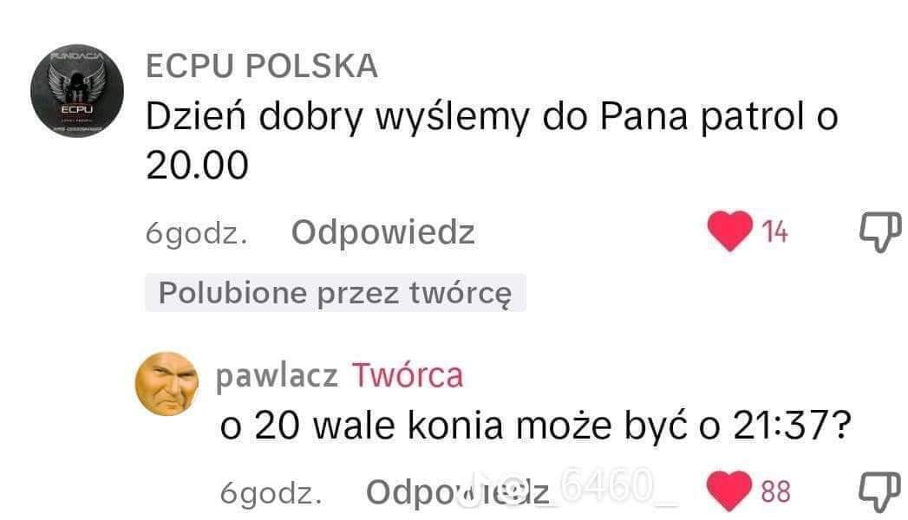Reply to the ECPU POLSKA comment via Odpowiedz

pyautogui.click(x=382, y=232)
